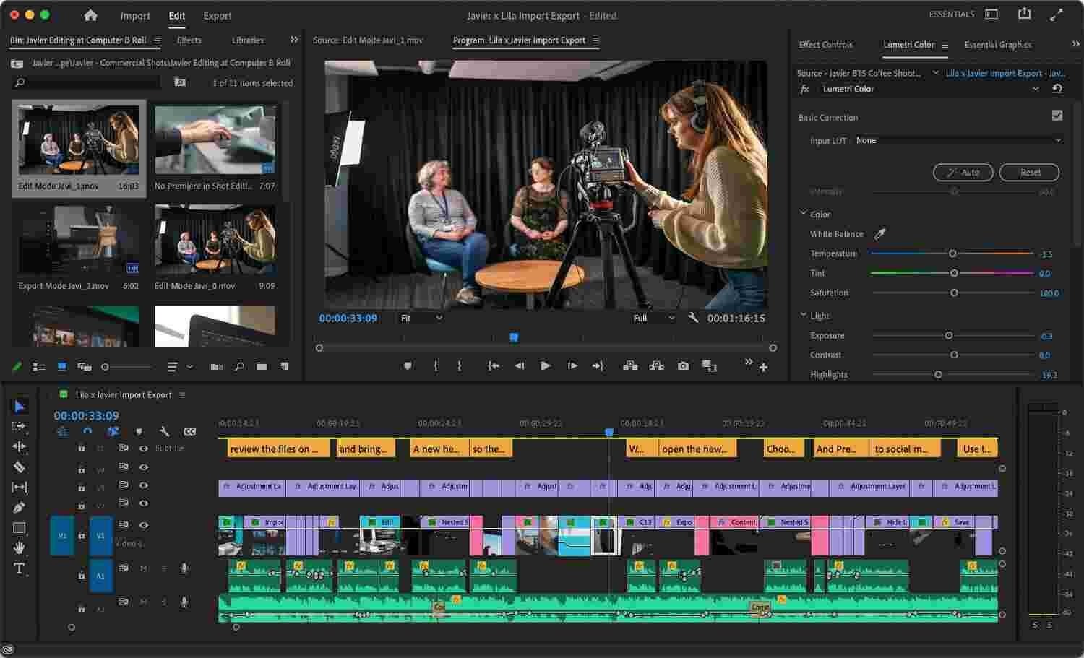Hide the Subtitle track with its eye toggle
The width and height of the screenshot is (1084, 658).
click(x=144, y=448)
